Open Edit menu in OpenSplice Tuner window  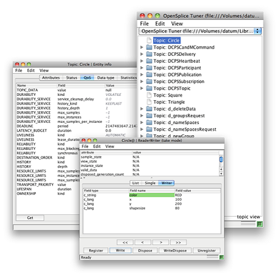pos(160,24)
